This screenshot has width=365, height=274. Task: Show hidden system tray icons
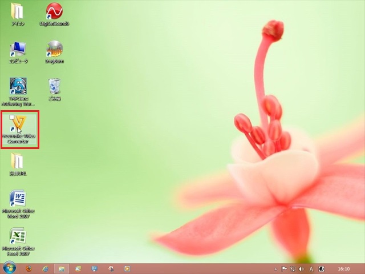click(x=276, y=268)
